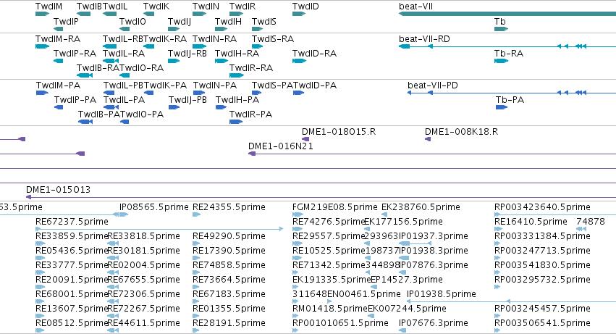Select the TwdlO-PA protein
This screenshot has height=334, width=616.
click(x=125, y=122)
